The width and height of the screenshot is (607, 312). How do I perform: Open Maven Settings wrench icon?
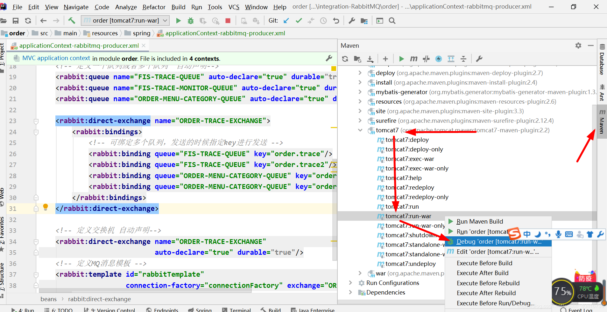(479, 59)
